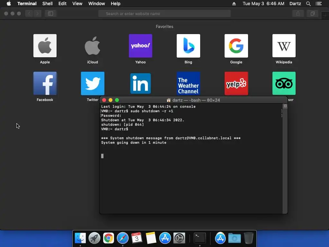This screenshot has height=247, width=329.
Task: Open The Weather Channel favorite tile
Action: tap(188, 83)
